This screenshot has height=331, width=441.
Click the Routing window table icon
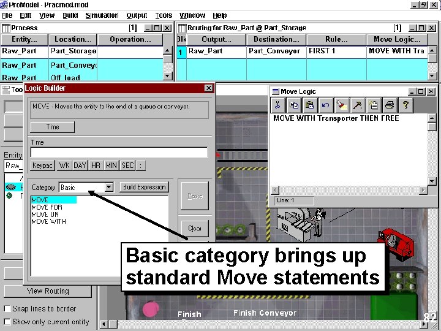(x=183, y=28)
